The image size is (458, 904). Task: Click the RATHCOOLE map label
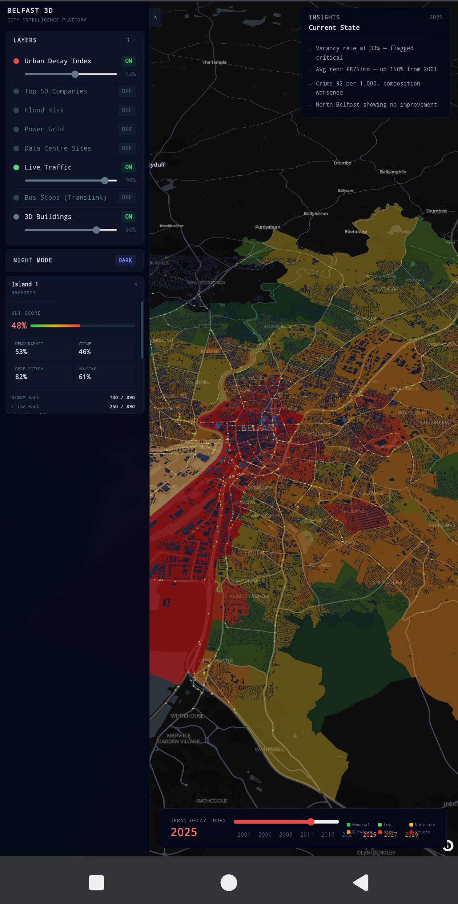[212, 801]
